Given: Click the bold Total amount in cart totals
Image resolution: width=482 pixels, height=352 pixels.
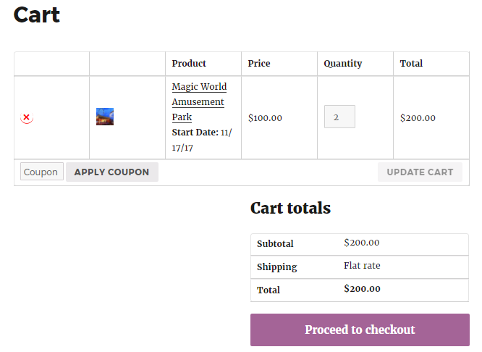Looking at the screenshot, I should point(362,288).
